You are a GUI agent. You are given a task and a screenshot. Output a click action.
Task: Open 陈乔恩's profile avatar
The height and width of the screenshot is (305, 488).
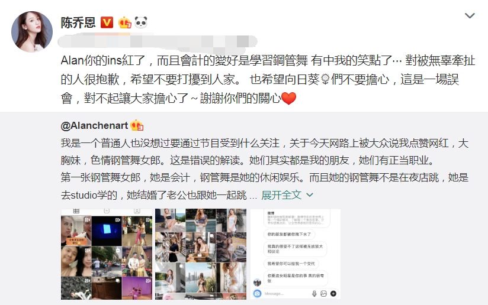point(32,32)
